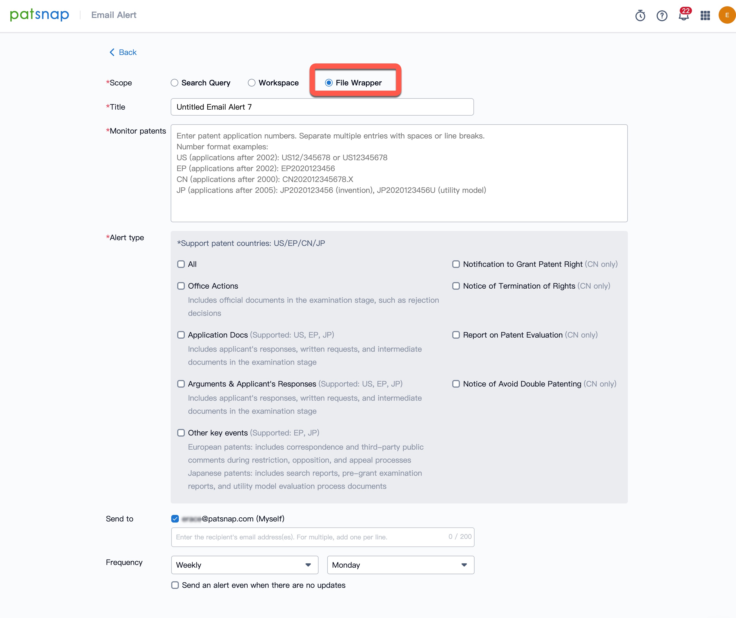Enable send alert when no updates
This screenshot has width=736, height=618.
click(x=175, y=585)
